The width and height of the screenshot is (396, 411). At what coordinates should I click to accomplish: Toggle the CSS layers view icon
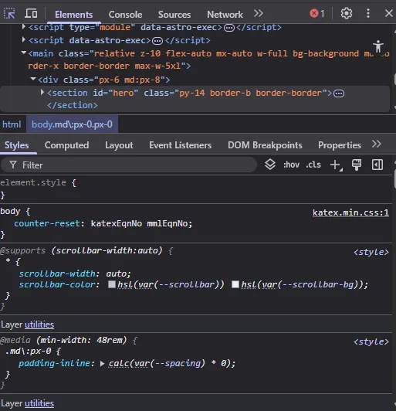point(270,165)
